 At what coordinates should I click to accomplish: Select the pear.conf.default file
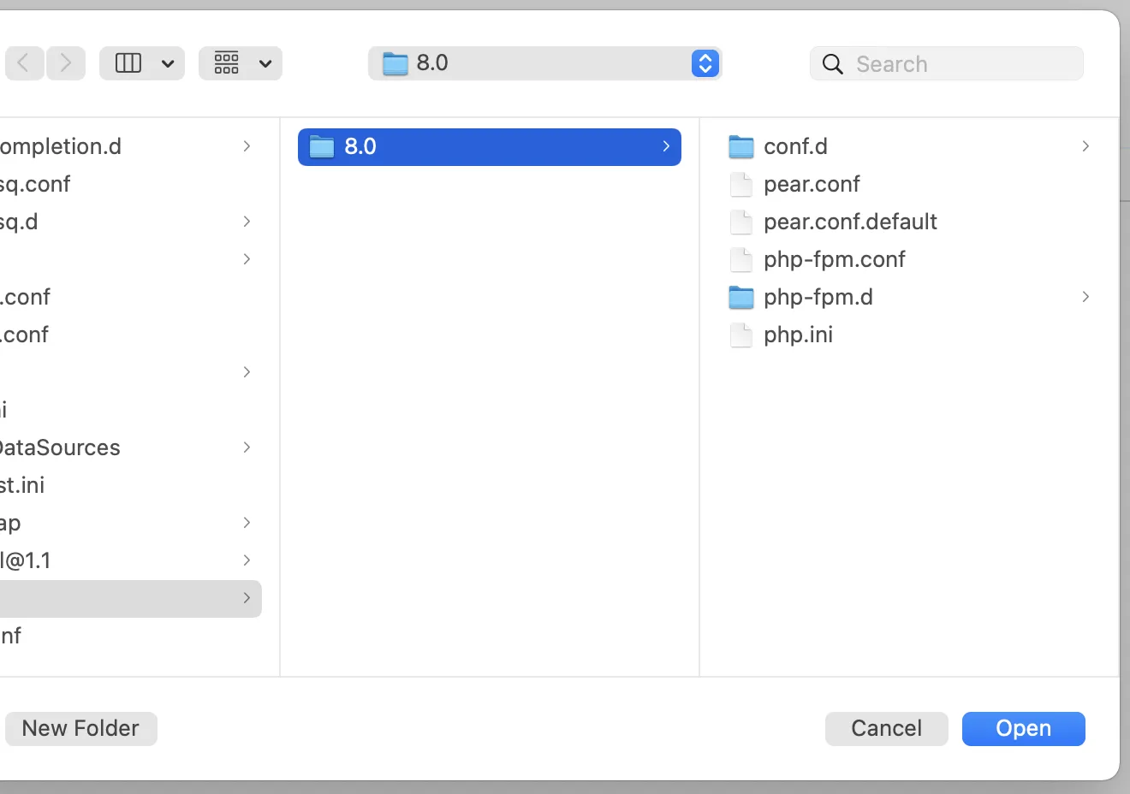849,222
